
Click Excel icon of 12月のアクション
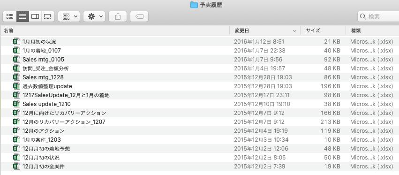tap(16, 131)
